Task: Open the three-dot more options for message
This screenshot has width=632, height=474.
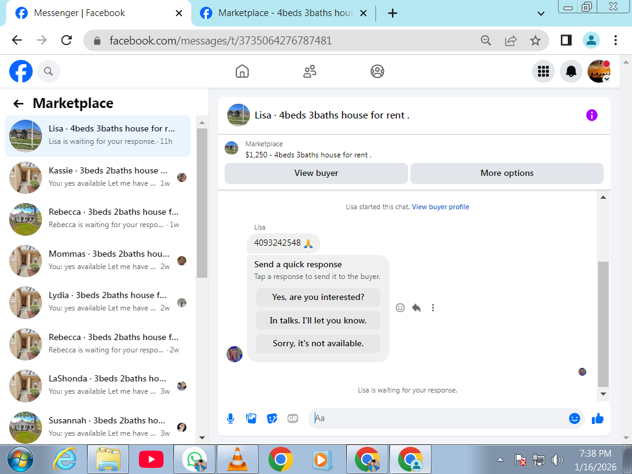Action: (433, 308)
